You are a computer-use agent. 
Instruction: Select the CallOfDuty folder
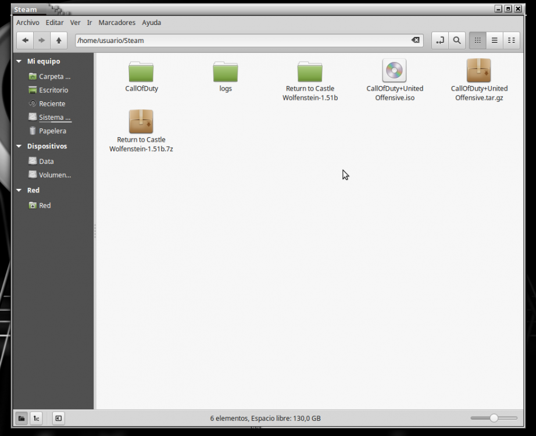pos(141,77)
